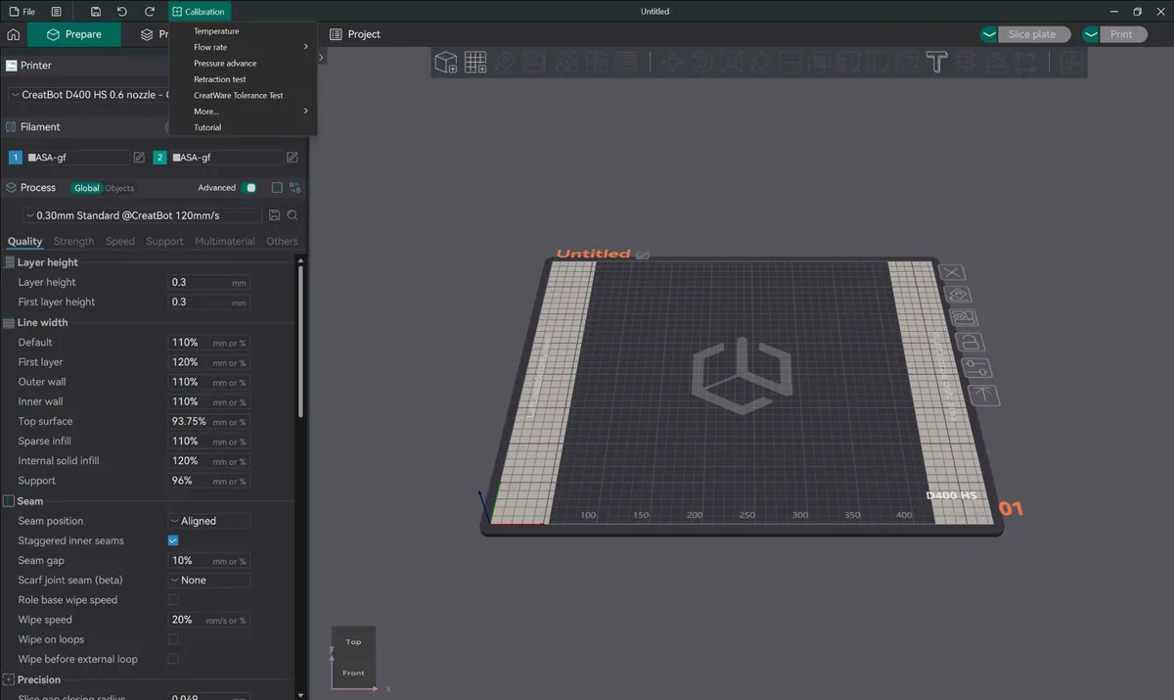The height and width of the screenshot is (700, 1174).
Task: Click the plate upward arrow icon
Action: coord(983,395)
